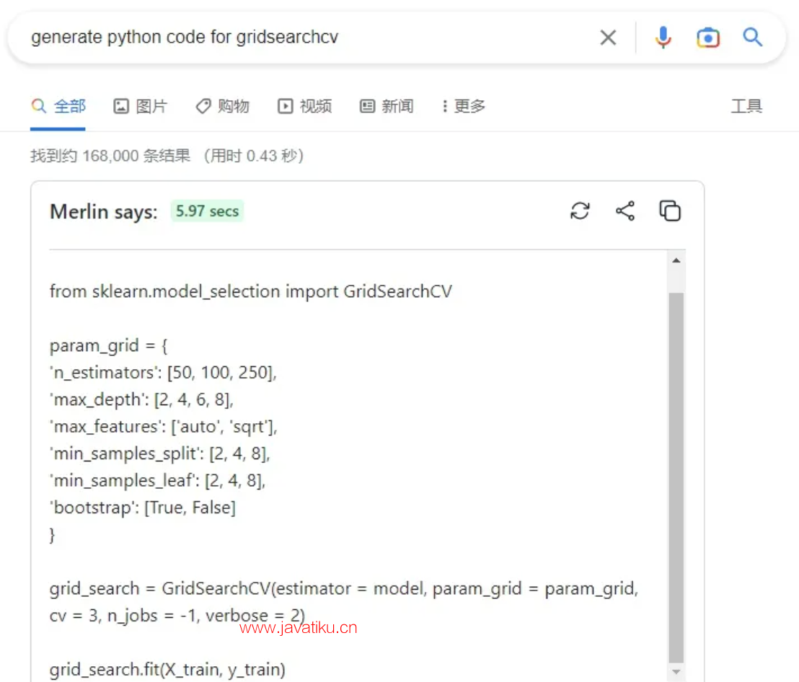Screen dimensions: 799x682
Task: Open the 购物 shopping tab
Action: (x=223, y=106)
